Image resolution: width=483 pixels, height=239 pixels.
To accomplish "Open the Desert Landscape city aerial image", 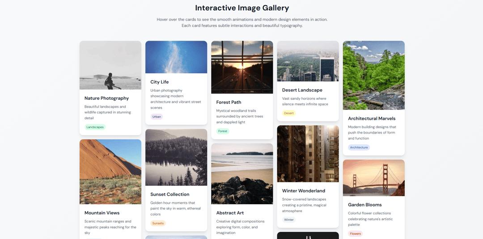I will [308, 61].
